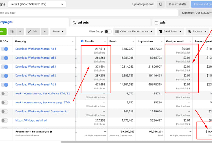Open Download Workshop Manual Conversion Ad
This screenshot has width=212, height=143.
(x=42, y=111)
